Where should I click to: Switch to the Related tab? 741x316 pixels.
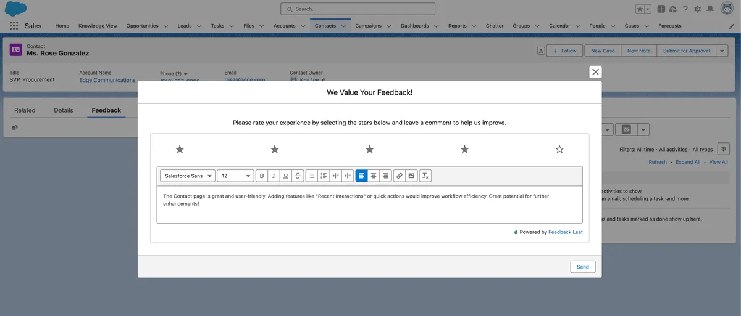[x=25, y=110]
